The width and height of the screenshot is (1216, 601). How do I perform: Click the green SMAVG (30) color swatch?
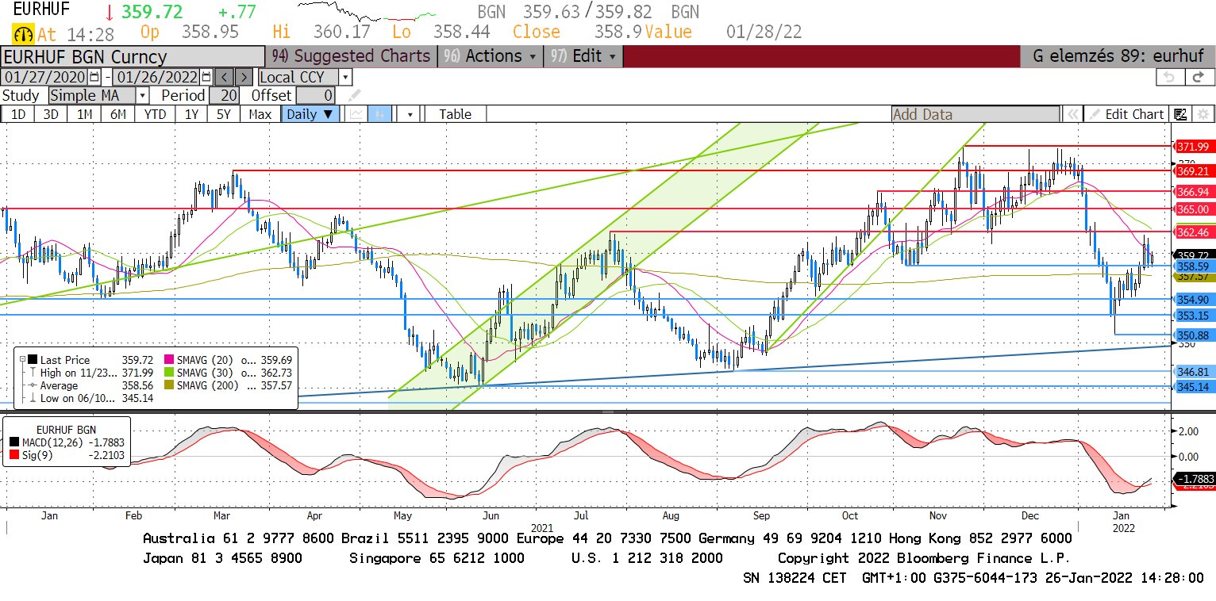click(x=167, y=373)
